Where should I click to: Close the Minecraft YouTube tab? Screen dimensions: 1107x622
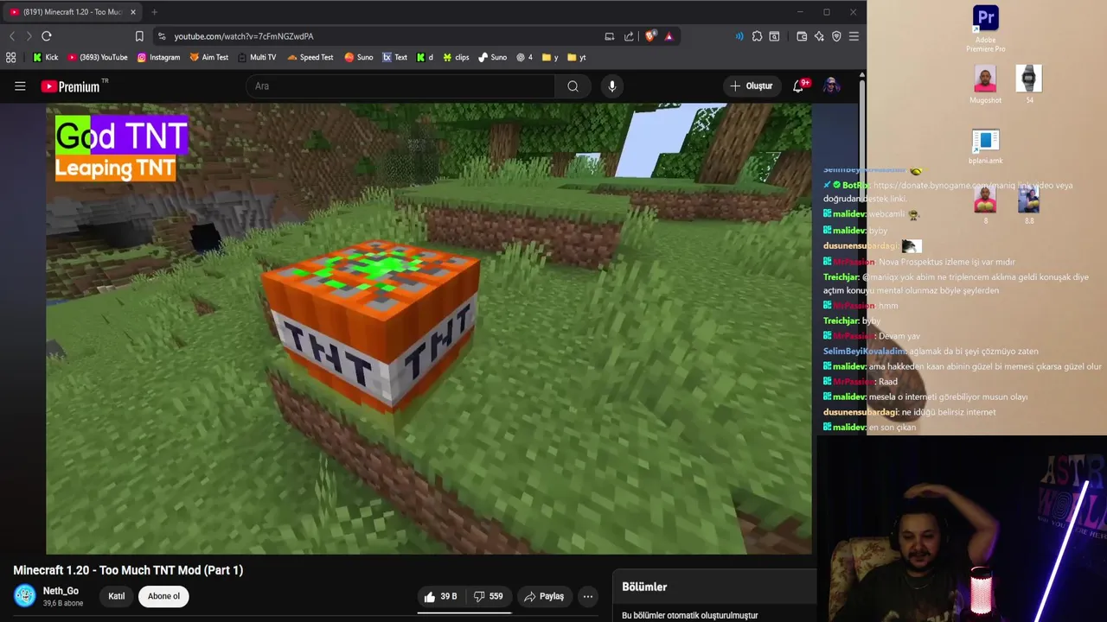click(133, 12)
